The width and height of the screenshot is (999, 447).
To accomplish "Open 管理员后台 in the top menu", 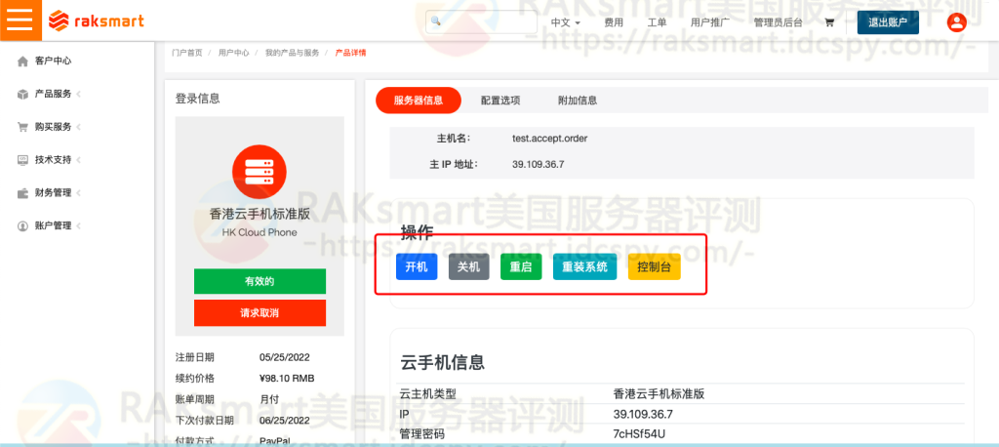I will [778, 22].
